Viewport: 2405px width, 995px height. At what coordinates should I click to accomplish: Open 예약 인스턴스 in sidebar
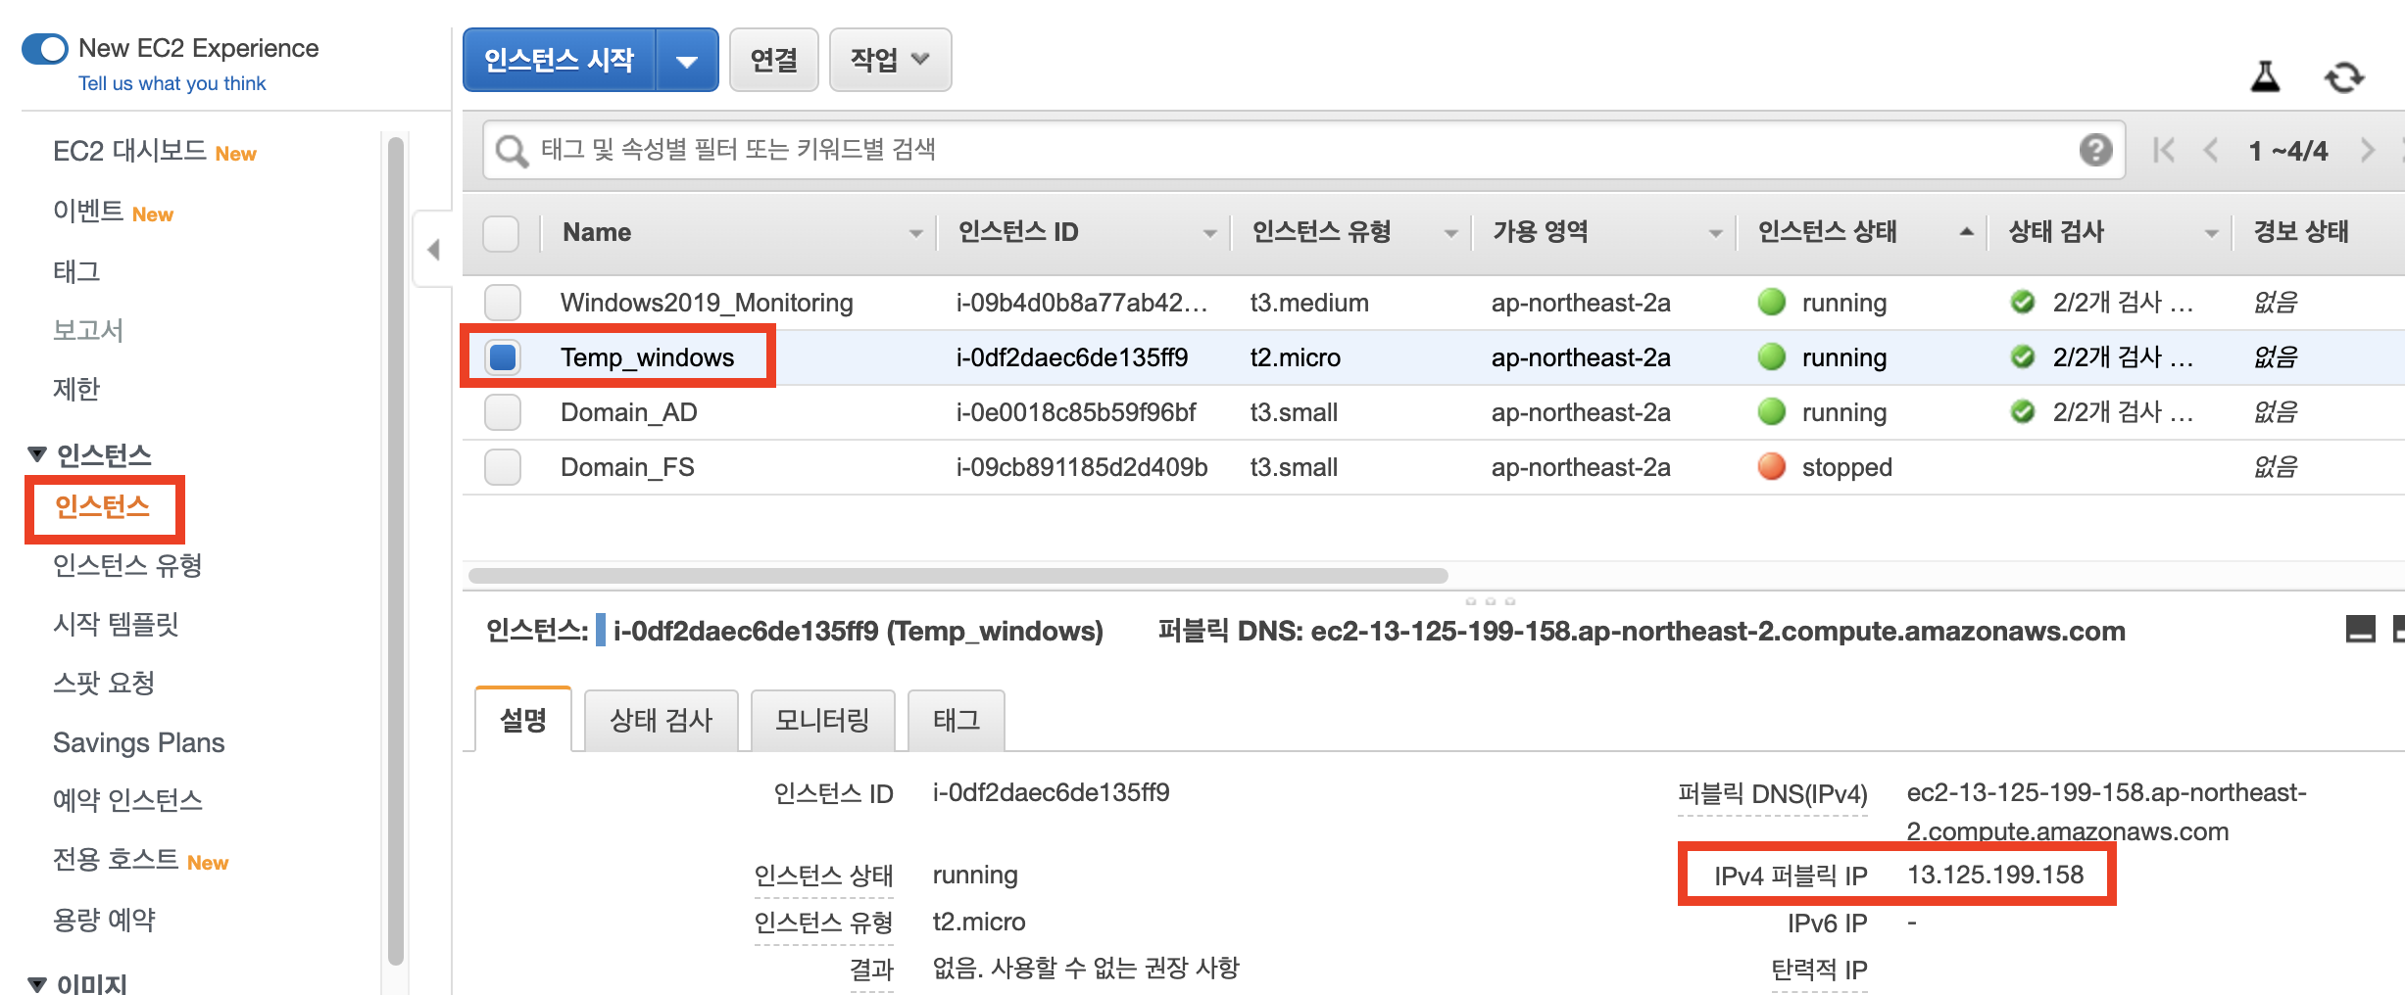127,800
